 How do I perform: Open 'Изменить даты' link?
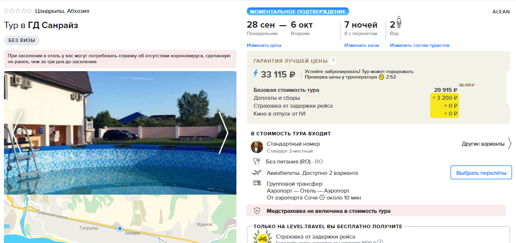point(264,45)
